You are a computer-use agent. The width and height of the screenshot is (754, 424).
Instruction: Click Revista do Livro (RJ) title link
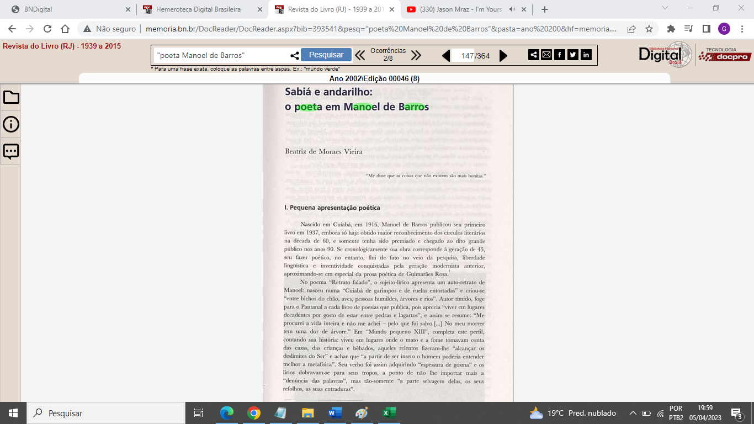pyautogui.click(x=62, y=46)
